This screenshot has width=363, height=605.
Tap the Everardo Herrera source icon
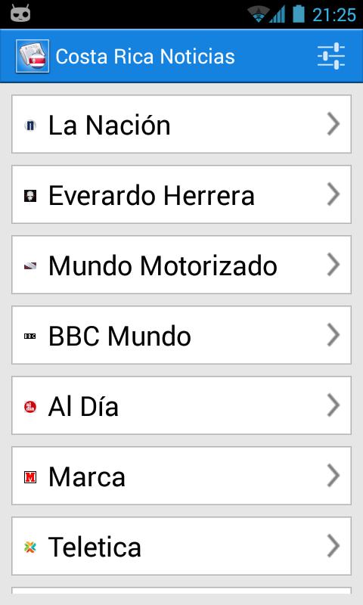[30, 195]
